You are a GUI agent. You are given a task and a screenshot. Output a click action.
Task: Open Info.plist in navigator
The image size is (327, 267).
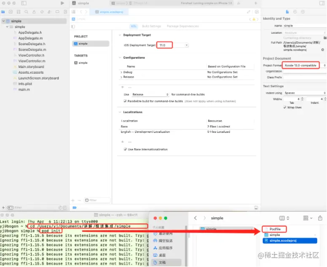tap(25, 84)
